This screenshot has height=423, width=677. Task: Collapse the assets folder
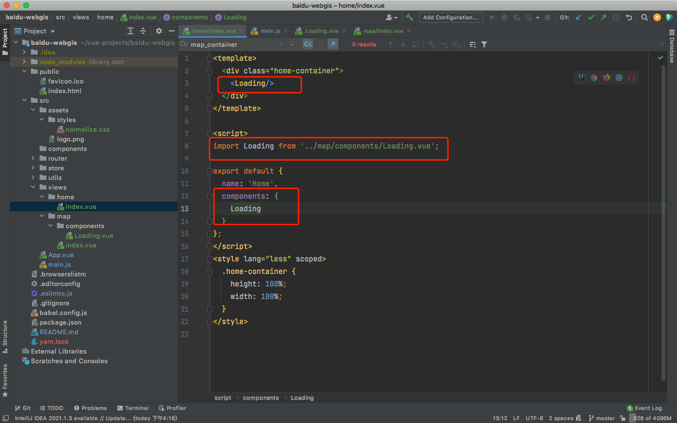(33, 110)
